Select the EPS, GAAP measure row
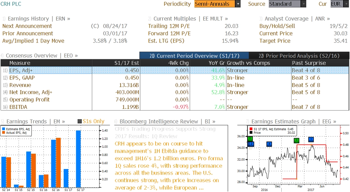The image size is (350, 192). pyautogui.click(x=175, y=78)
